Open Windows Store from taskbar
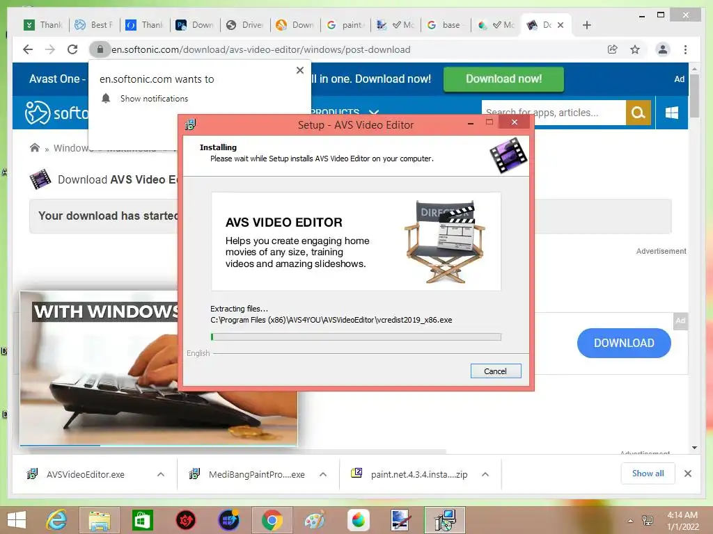Screen dimensions: 713x534 tap(142, 520)
